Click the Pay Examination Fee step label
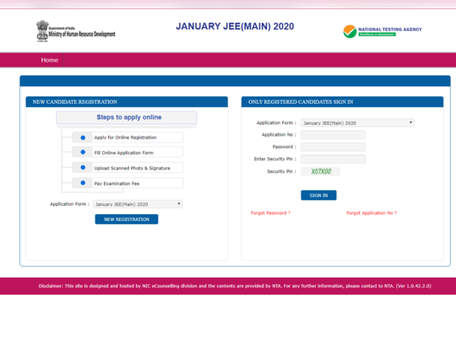 point(117,184)
